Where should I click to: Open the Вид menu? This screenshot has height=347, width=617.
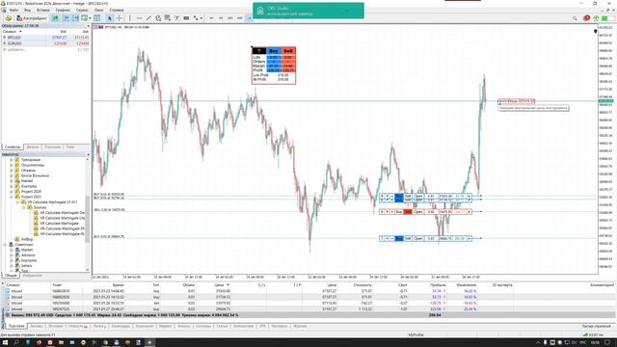click(28, 10)
